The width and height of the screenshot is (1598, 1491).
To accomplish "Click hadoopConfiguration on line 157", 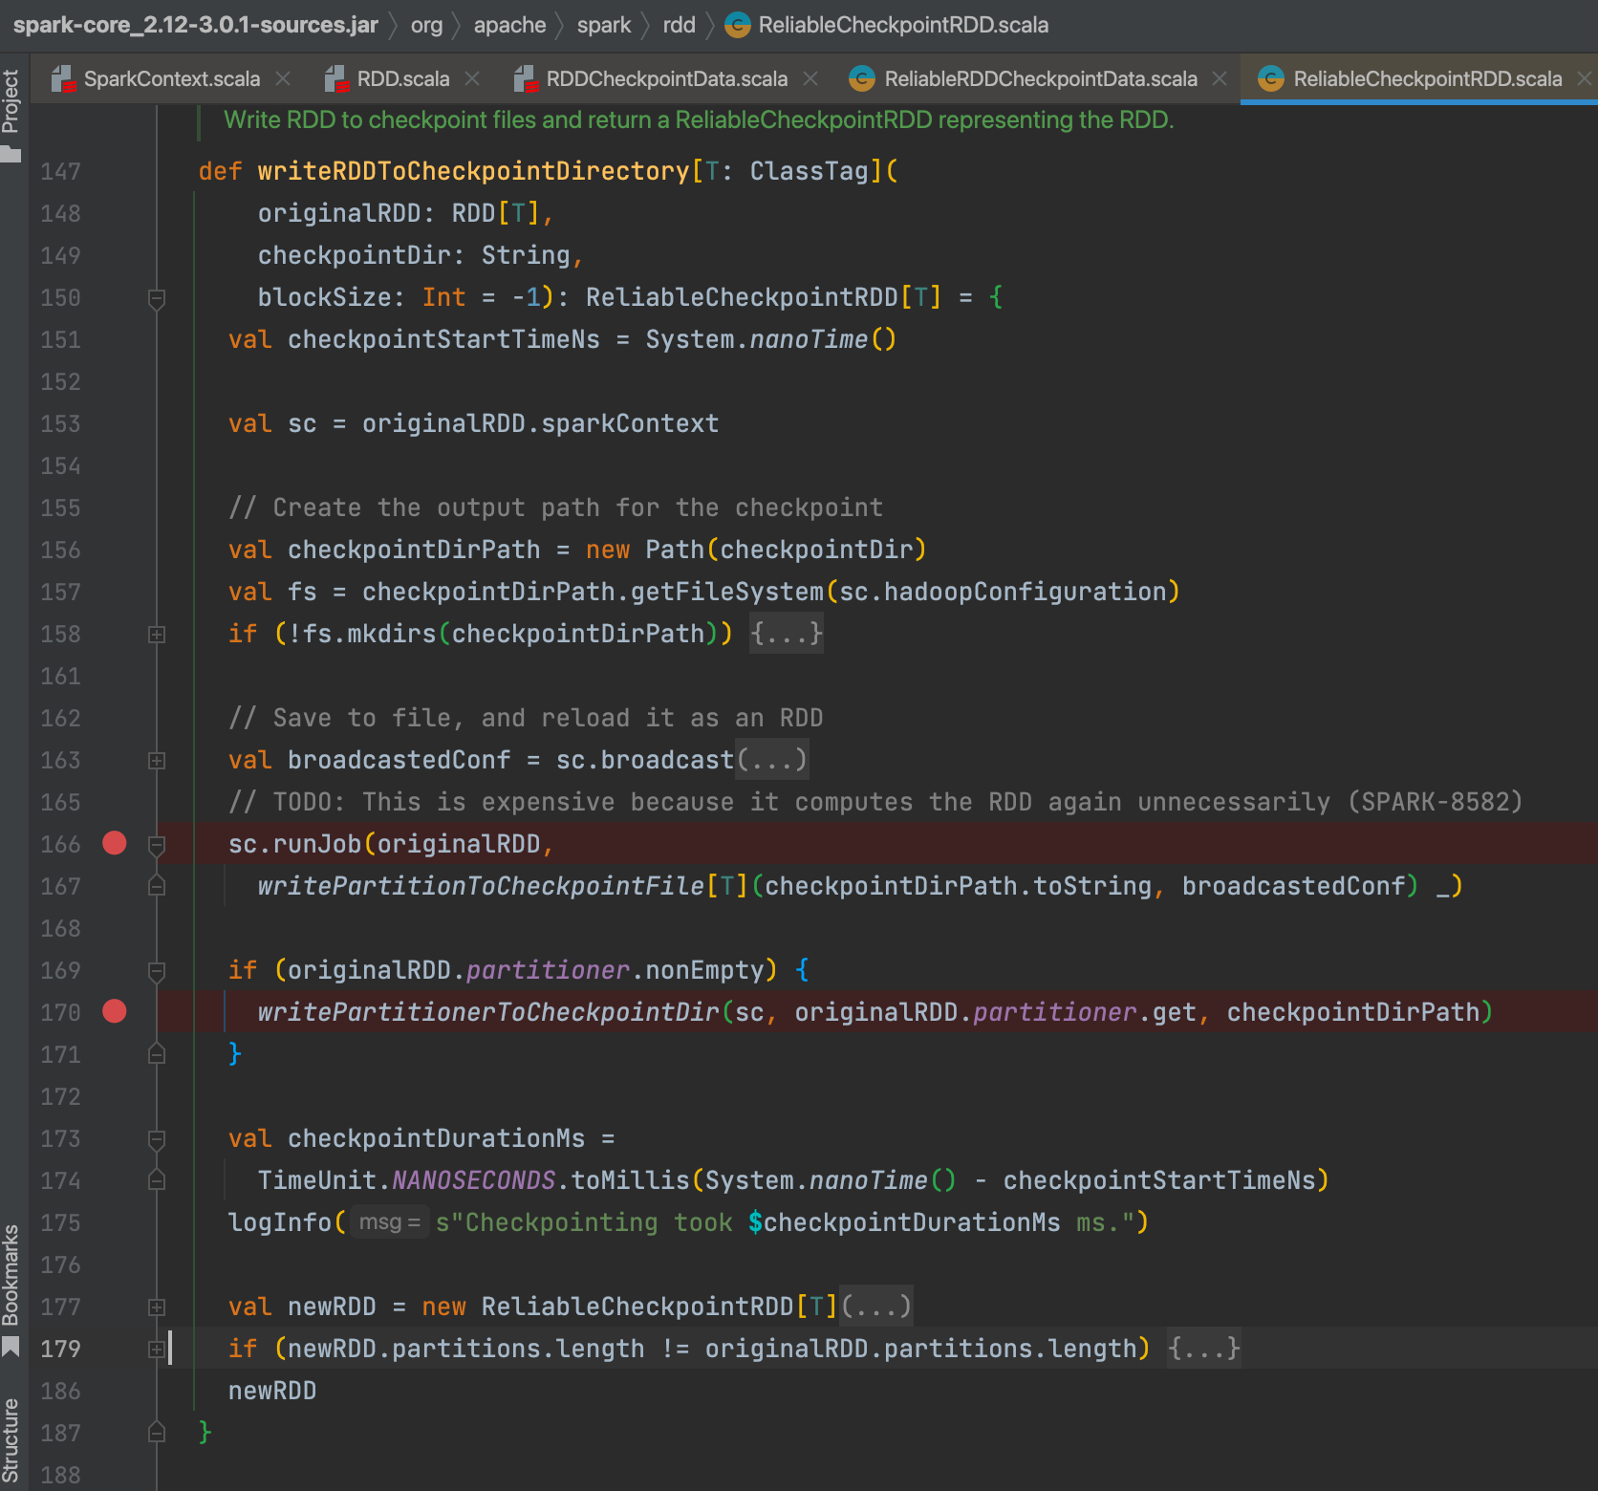I will click(x=1025, y=592).
